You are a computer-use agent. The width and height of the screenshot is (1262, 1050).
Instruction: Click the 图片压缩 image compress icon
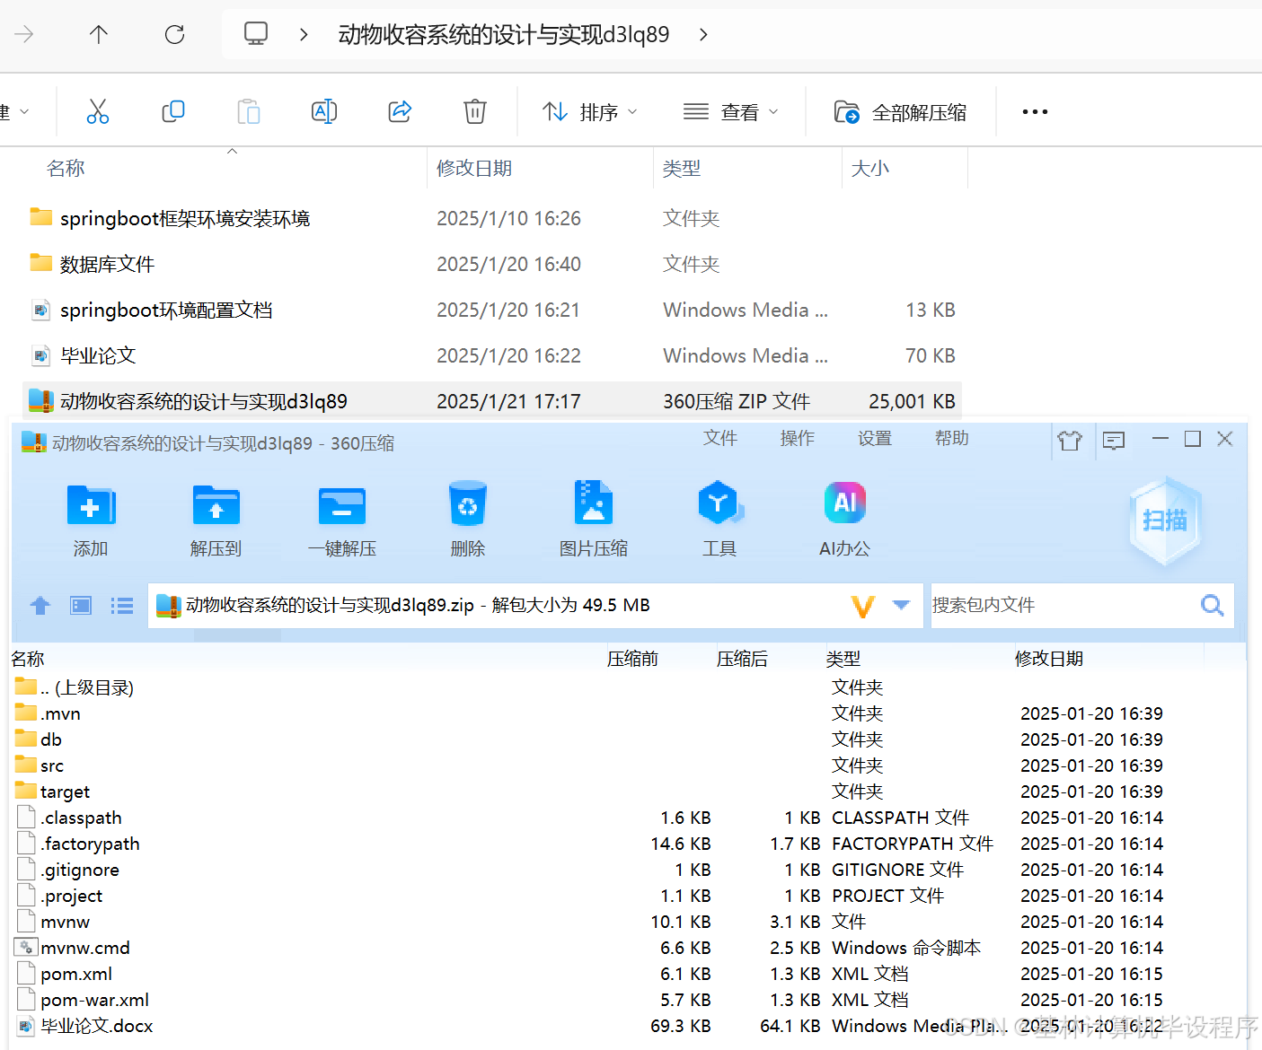point(594,503)
